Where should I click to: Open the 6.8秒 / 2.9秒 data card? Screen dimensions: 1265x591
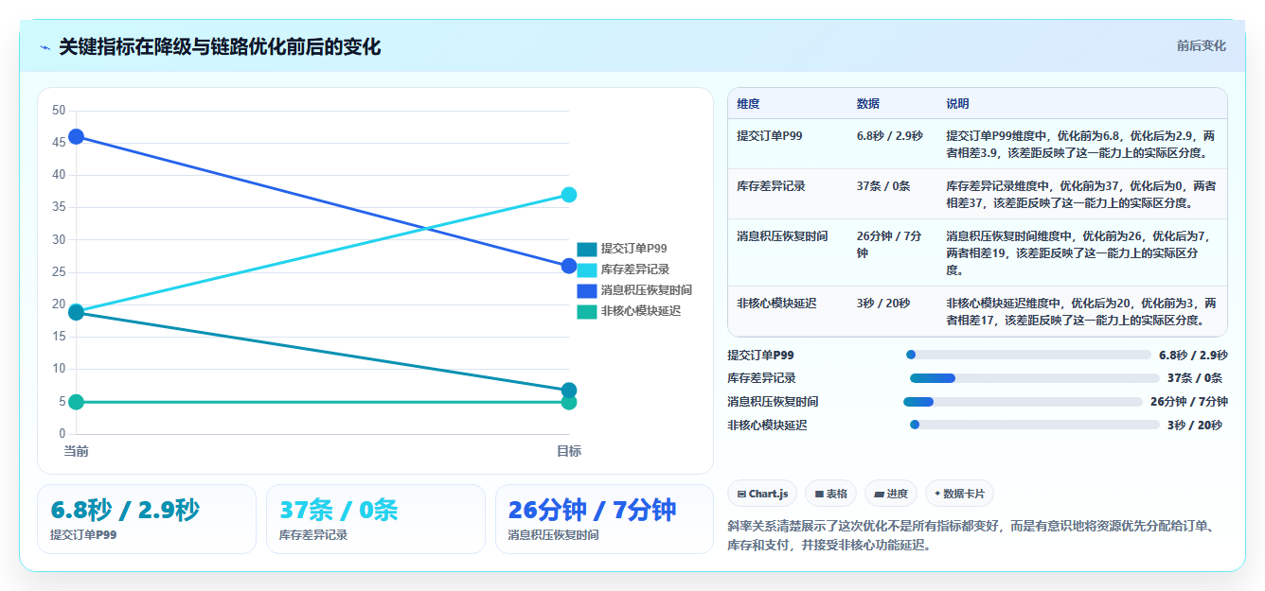point(147,519)
